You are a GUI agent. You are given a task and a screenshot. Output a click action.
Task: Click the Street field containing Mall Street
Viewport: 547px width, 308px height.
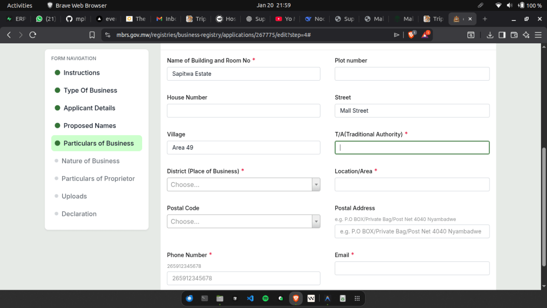(x=412, y=111)
